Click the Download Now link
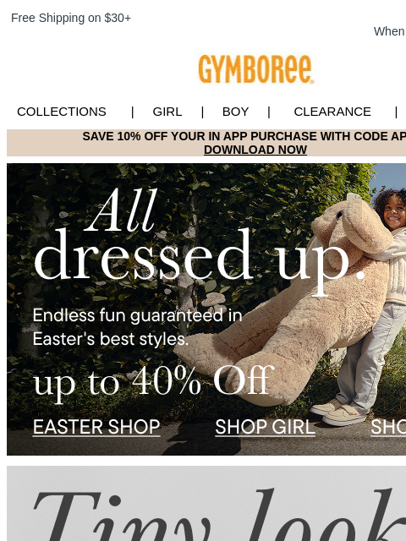The height and width of the screenshot is (541, 406). 255,150
